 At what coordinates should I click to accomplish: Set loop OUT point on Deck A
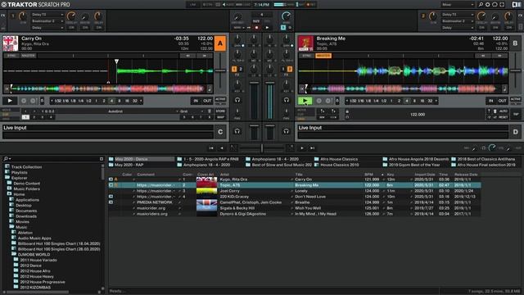pyautogui.click(x=207, y=101)
